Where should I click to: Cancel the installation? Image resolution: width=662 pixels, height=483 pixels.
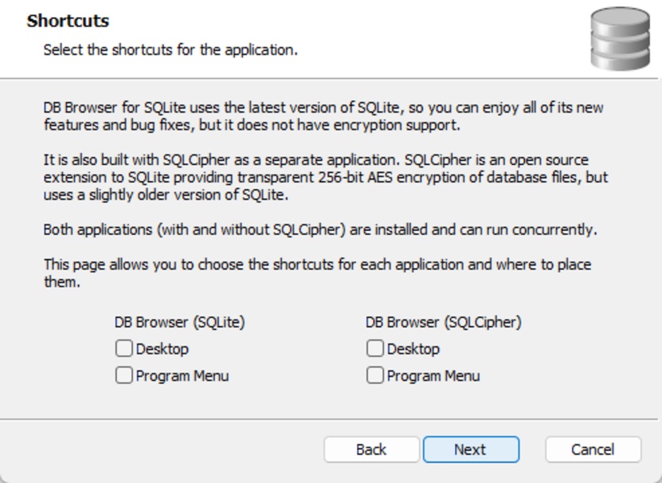pyautogui.click(x=593, y=449)
